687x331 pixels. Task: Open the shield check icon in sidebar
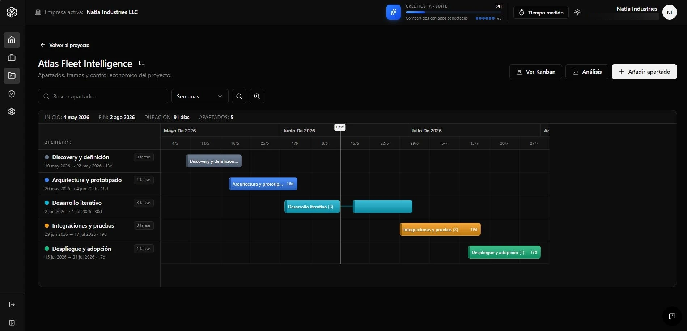coord(12,94)
